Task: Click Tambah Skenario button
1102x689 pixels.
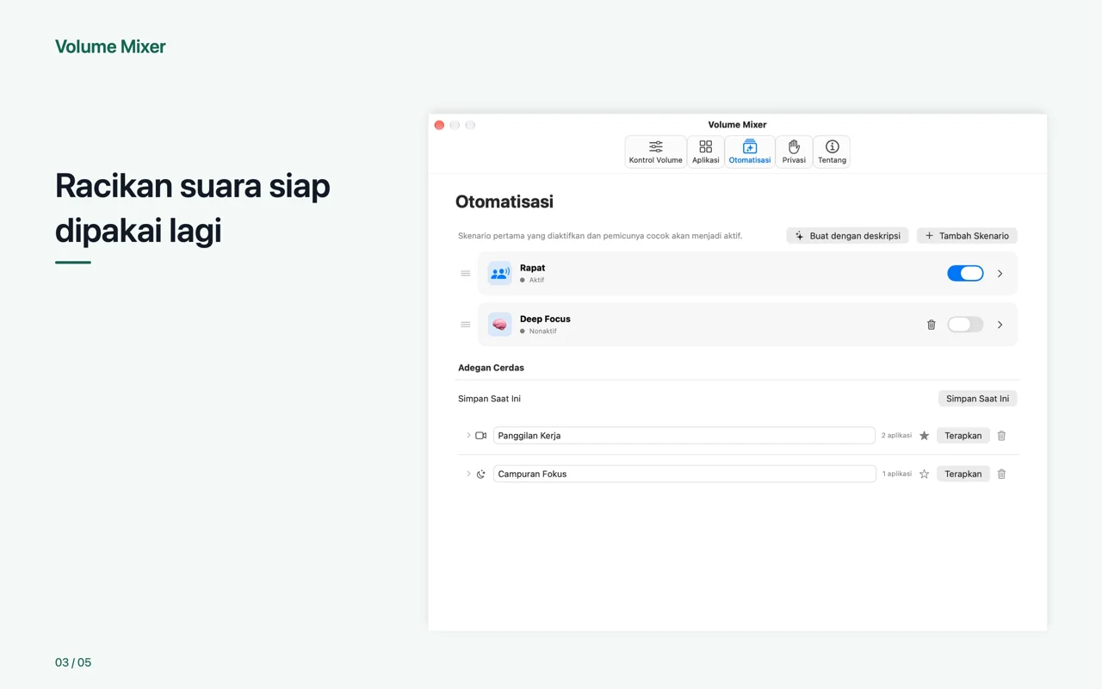Action: tap(967, 235)
